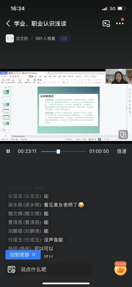Tap the 5G network indicator
Image resolution: width=132 pixels, height=287 pixels.
click(112, 8)
